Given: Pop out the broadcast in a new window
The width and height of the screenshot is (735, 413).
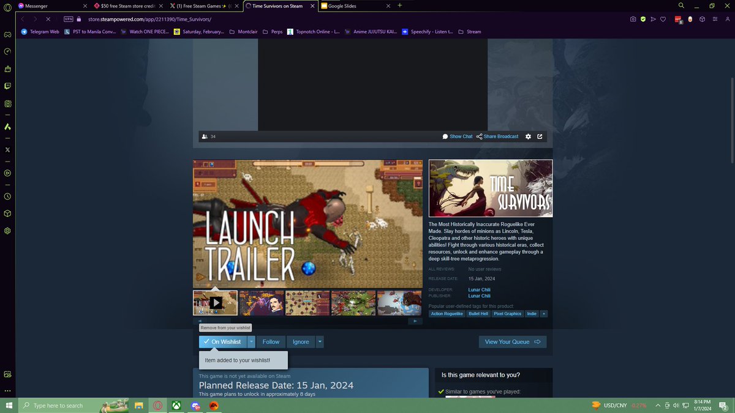Looking at the screenshot, I should click(540, 136).
